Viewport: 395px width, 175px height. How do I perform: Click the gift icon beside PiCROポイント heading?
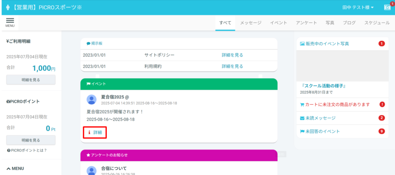click(8, 101)
